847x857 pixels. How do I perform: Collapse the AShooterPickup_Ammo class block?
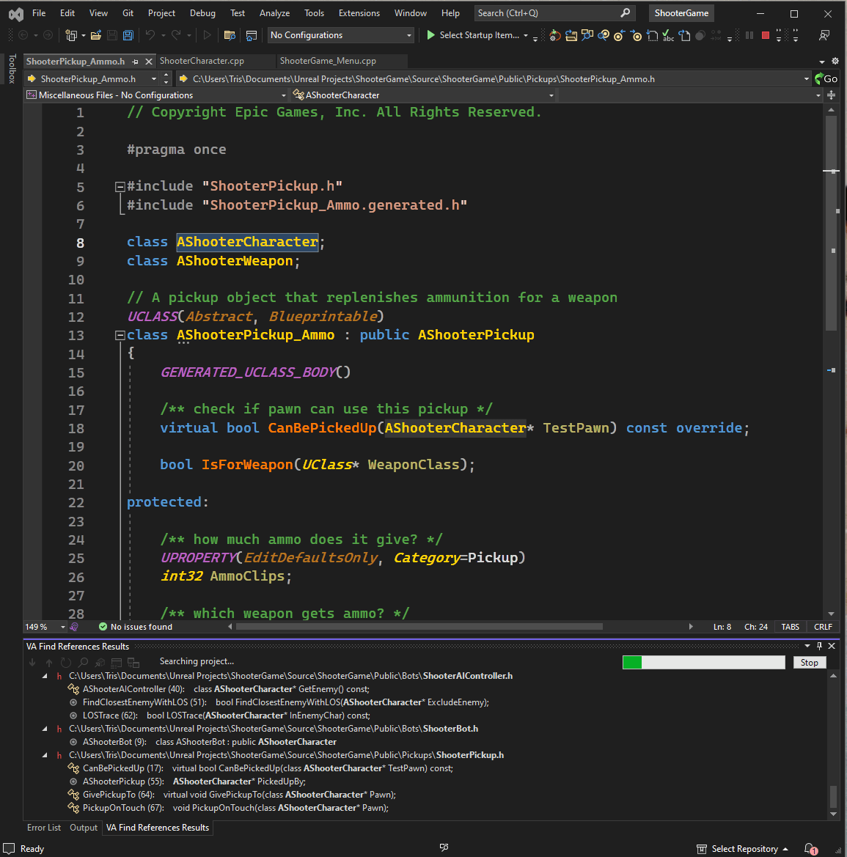[x=120, y=335]
